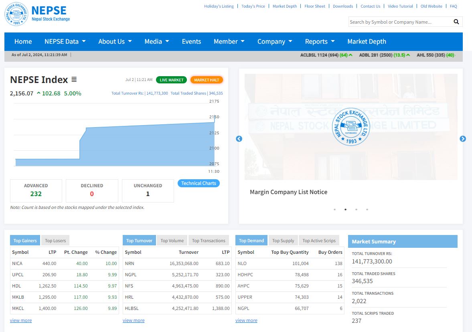This screenshot has width=472, height=332.
Task: Switch to the Top Turnover tab
Action: [x=139, y=241]
